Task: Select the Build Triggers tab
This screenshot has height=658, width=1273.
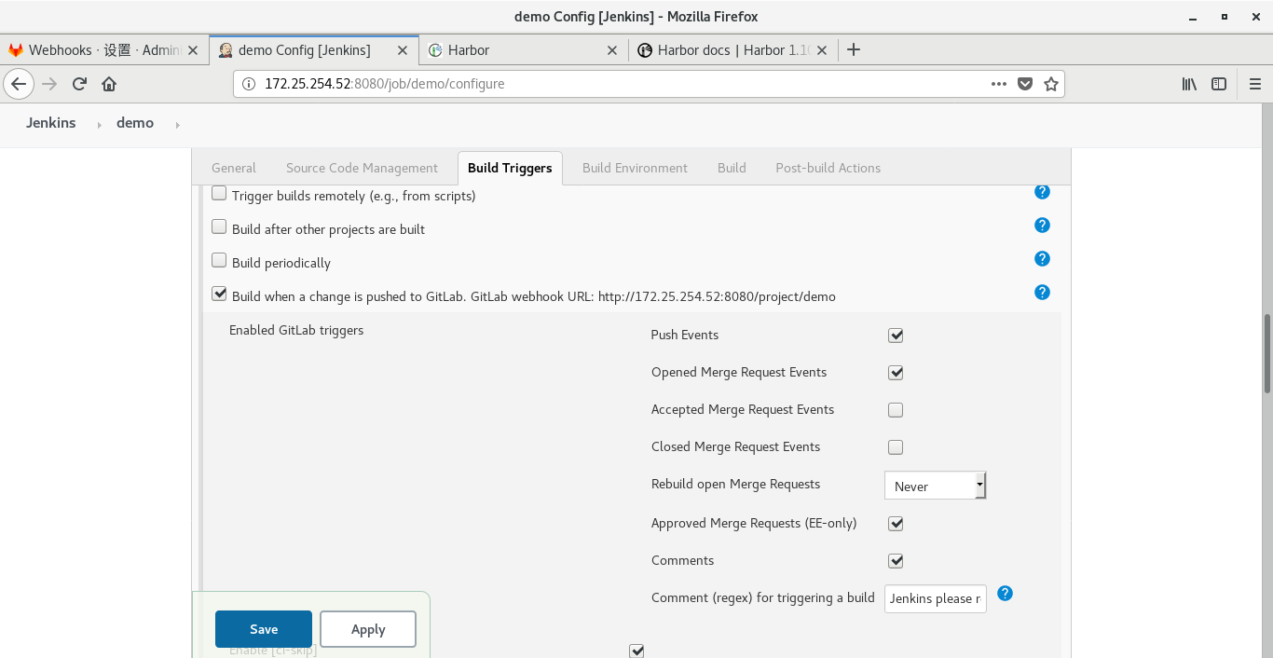Action: [510, 168]
